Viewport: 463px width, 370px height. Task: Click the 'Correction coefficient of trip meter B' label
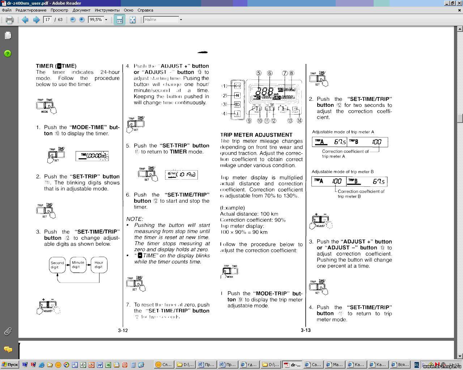361,194
